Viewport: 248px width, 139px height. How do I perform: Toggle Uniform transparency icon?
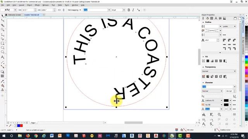click(x=208, y=76)
